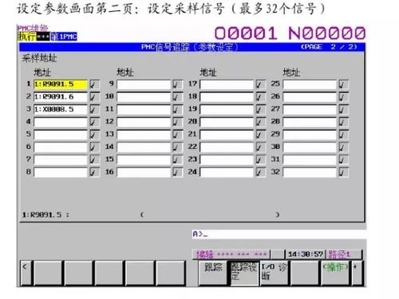399x299 pixels.
Task: Select address field 2 containing R9091.6
Action: click(61, 96)
